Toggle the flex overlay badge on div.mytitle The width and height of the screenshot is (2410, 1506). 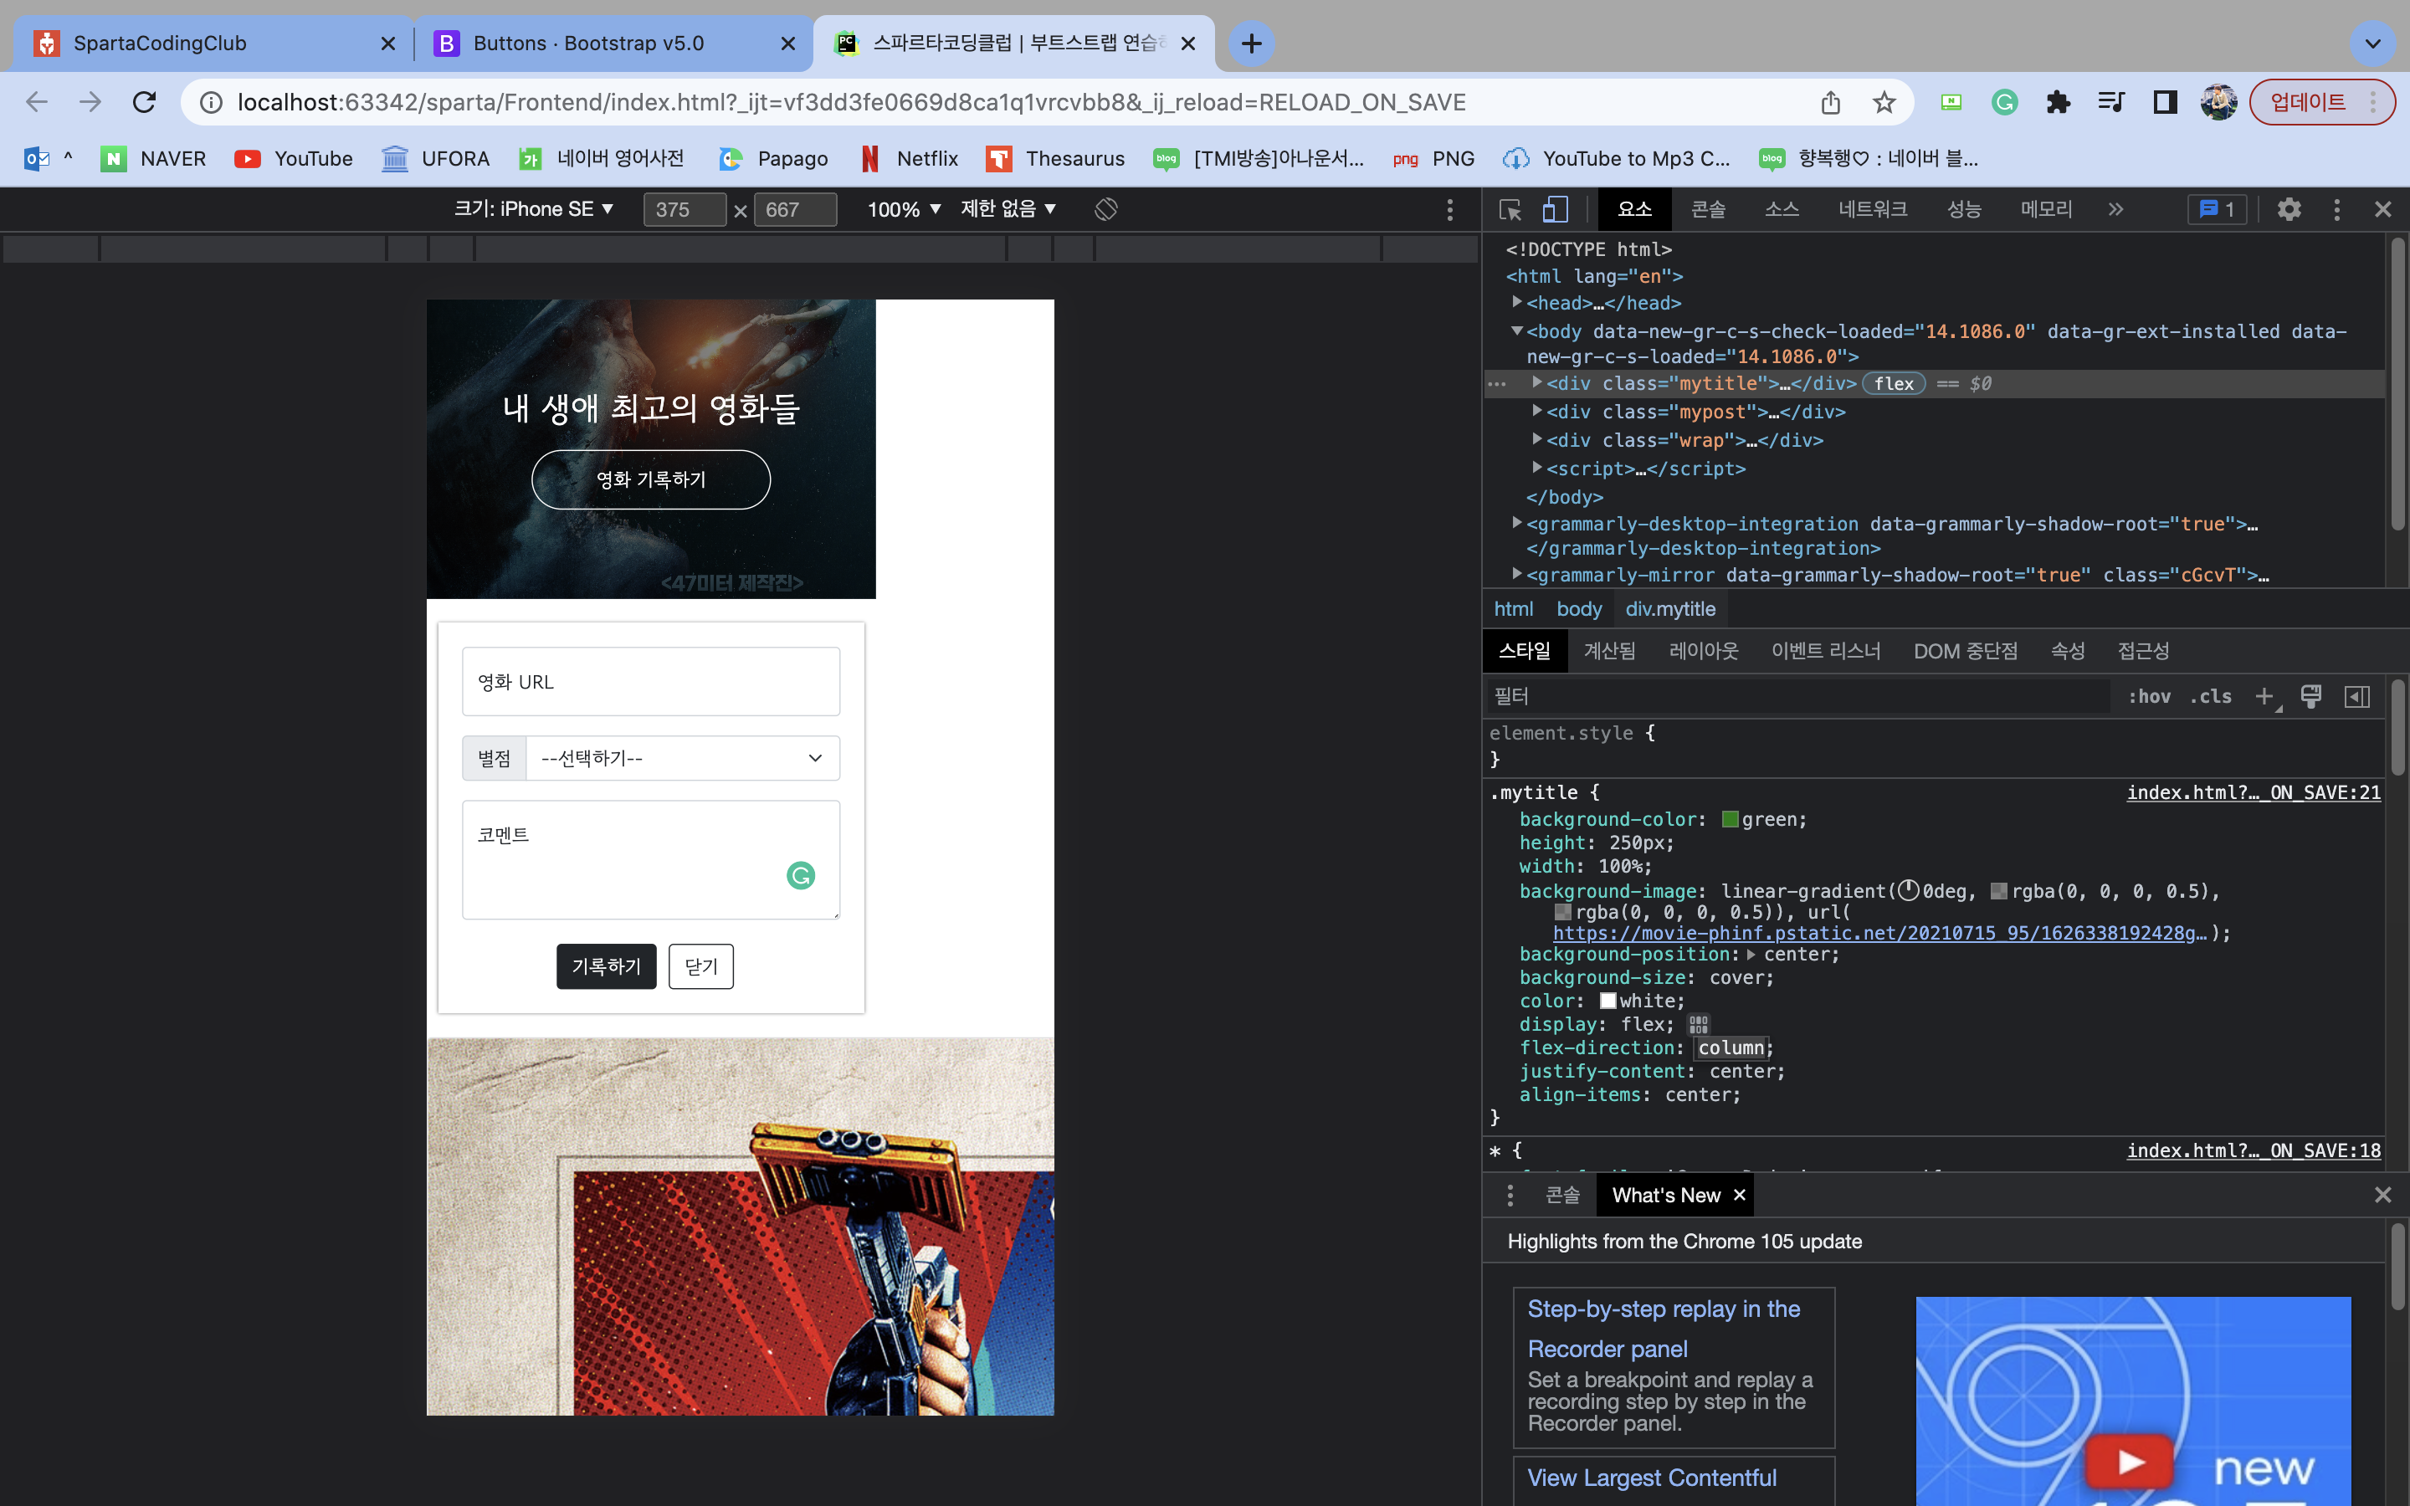click(1893, 383)
